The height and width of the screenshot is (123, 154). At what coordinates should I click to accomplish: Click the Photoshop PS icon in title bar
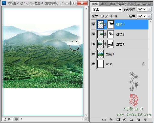[4, 3]
